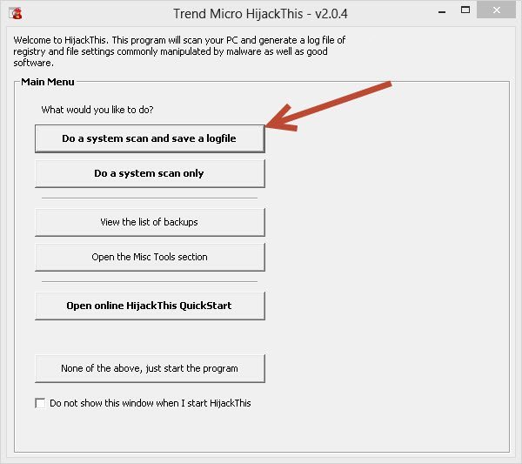Open the Misc Tools section
Viewport: 522px width, 464px height.
click(x=150, y=257)
